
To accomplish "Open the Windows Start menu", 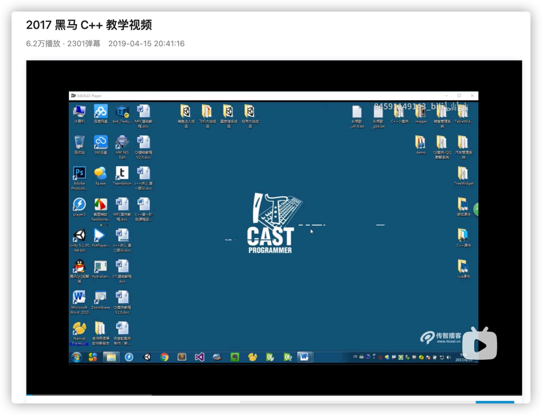I will point(76,357).
